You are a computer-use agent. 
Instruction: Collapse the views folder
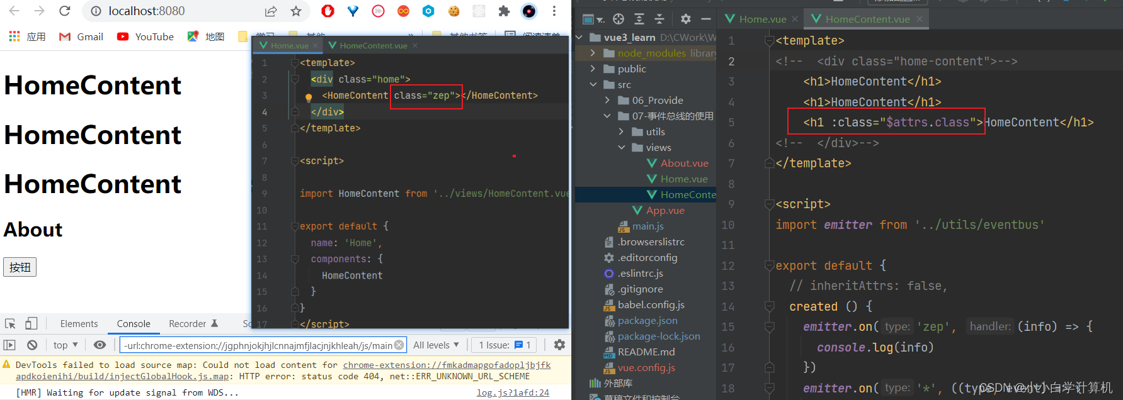coord(621,147)
